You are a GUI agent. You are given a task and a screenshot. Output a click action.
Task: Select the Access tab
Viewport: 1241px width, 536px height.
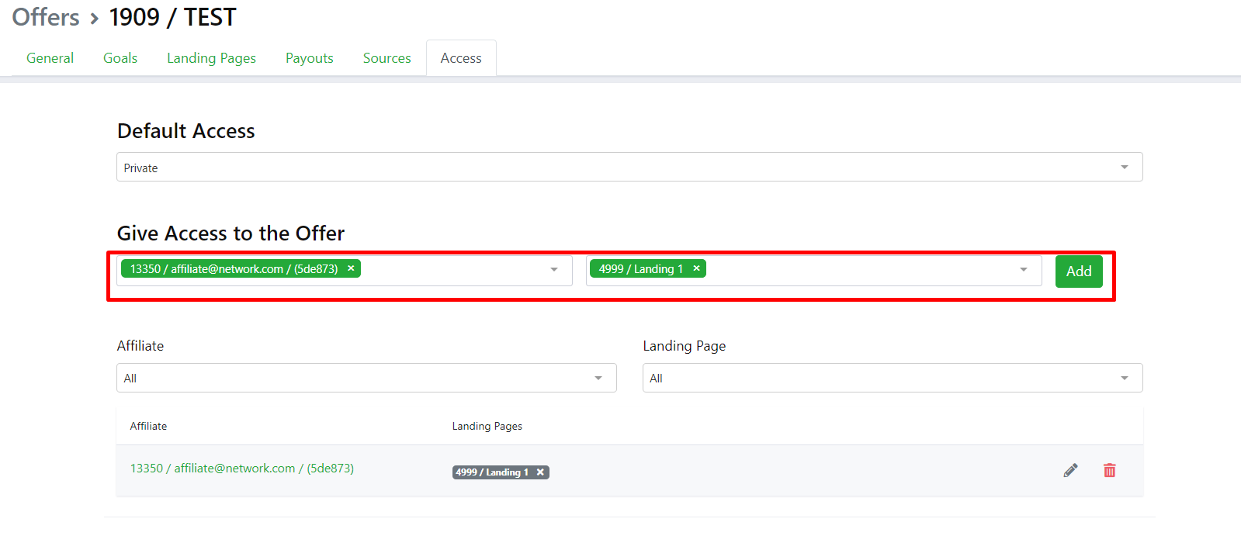461,58
